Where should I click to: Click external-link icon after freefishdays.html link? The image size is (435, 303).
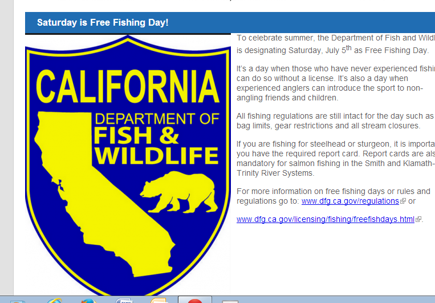(x=418, y=220)
